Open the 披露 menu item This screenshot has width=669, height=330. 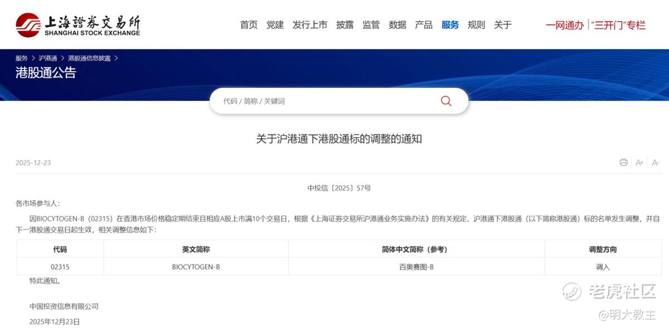coord(345,25)
